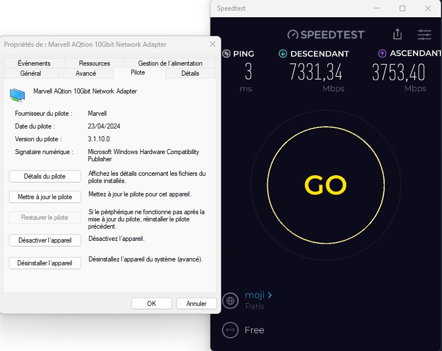The height and width of the screenshot is (351, 442).
Task: Click the connection icon beside Free
Action: (230, 330)
